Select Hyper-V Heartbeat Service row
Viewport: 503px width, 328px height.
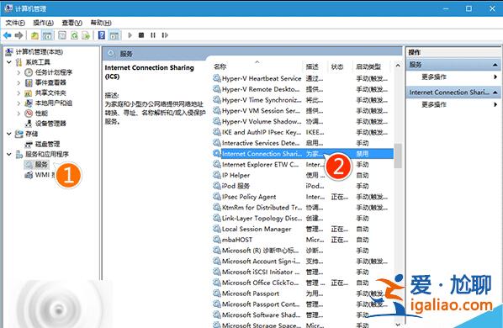303,78
